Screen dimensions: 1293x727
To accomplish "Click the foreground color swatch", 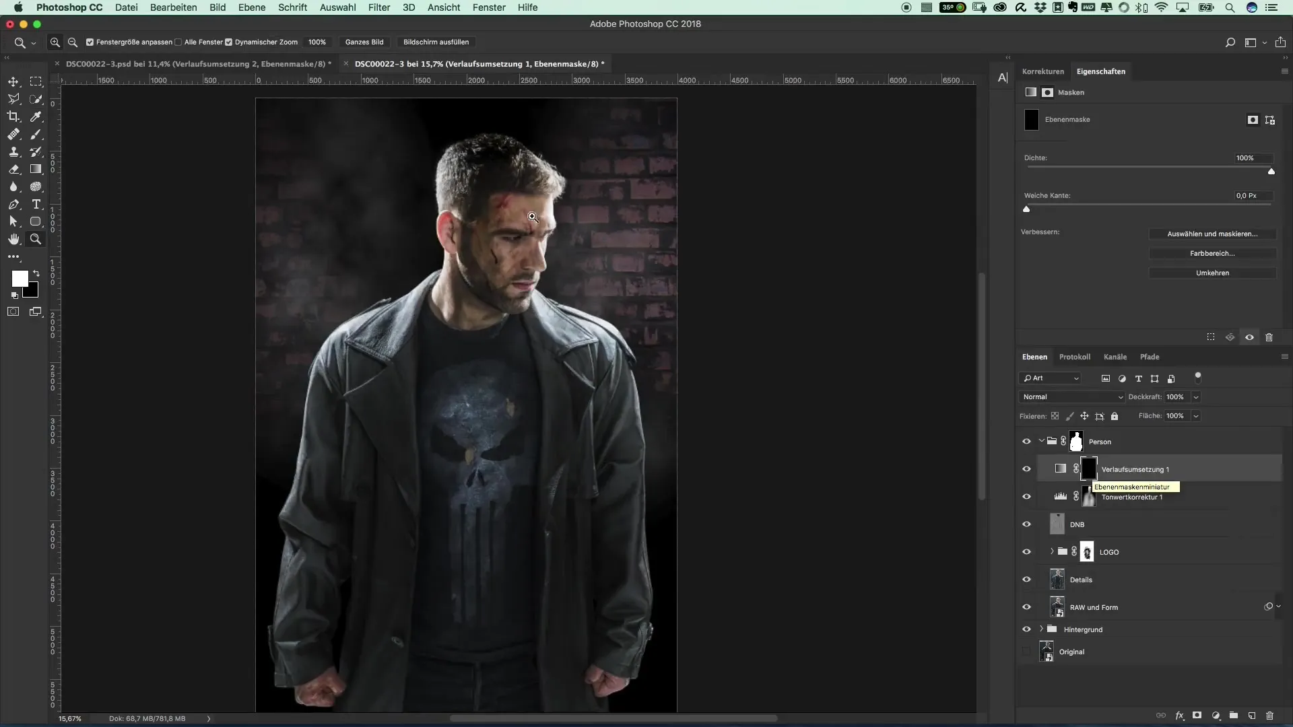I will tap(20, 278).
